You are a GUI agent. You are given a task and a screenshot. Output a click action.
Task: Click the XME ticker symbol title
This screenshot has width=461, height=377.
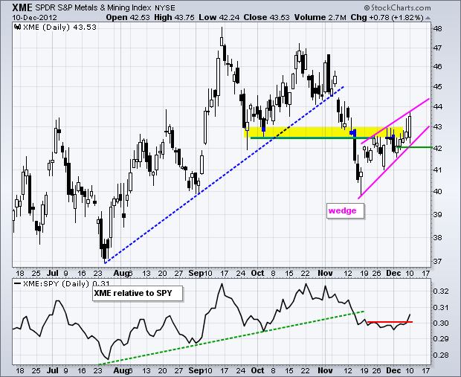point(22,7)
